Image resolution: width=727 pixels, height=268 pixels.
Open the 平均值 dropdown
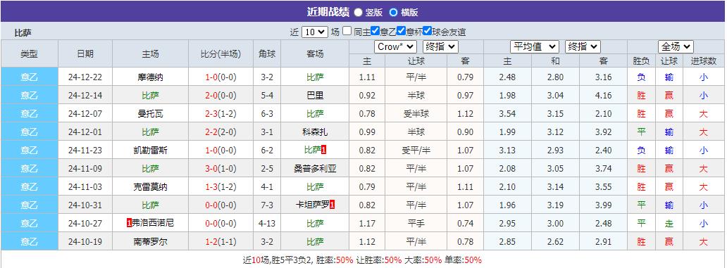[x=535, y=46]
